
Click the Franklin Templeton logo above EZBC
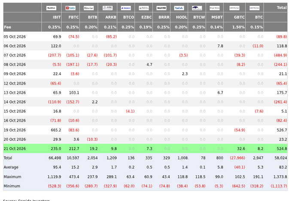144,8
